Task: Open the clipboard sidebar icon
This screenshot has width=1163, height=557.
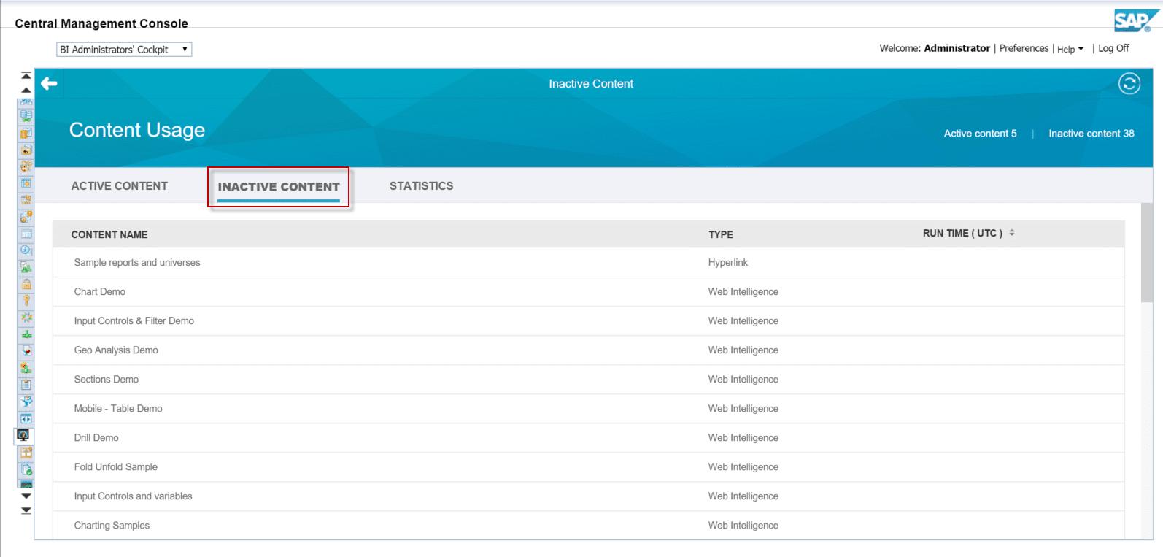Action: [x=26, y=385]
